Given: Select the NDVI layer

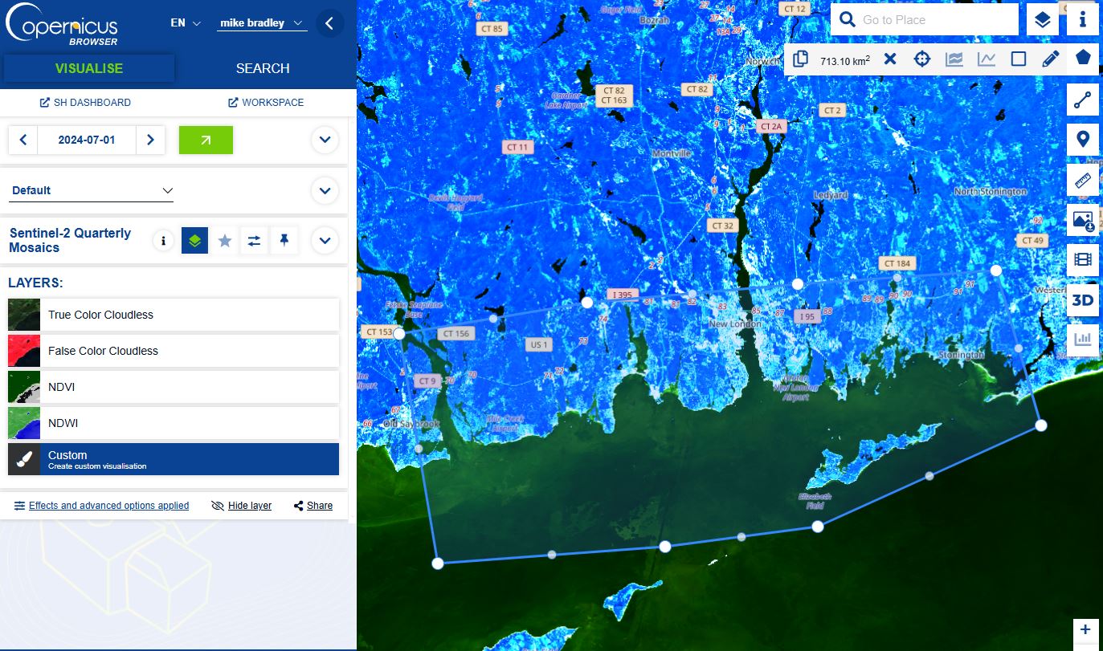Looking at the screenshot, I should pyautogui.click(x=174, y=387).
